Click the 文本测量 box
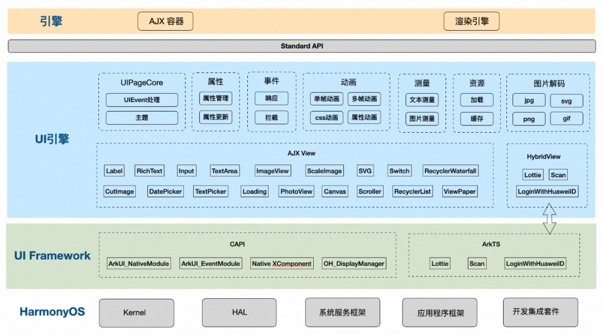This screenshot has height=335, width=603. [x=422, y=100]
